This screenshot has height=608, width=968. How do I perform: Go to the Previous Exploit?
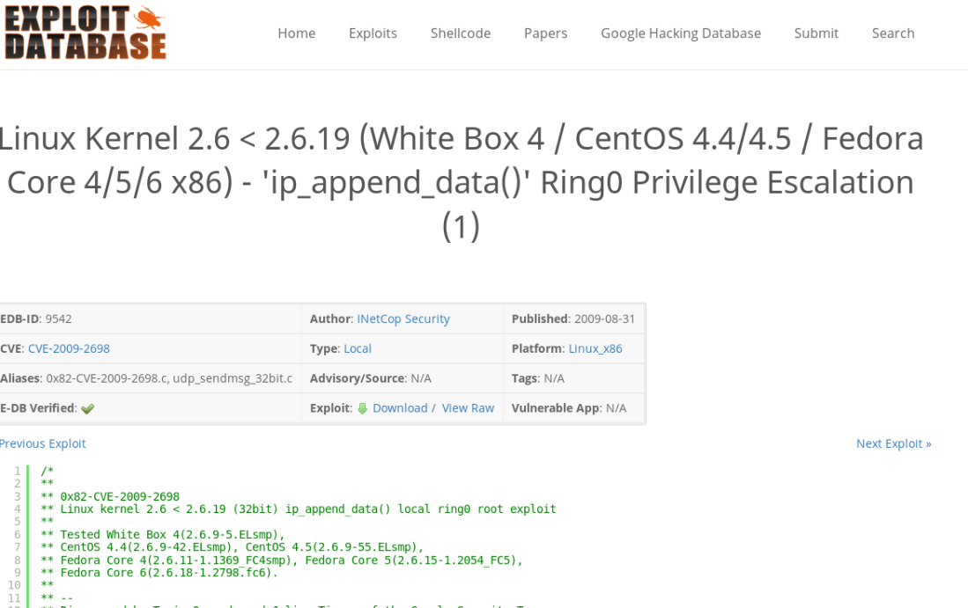[42, 443]
